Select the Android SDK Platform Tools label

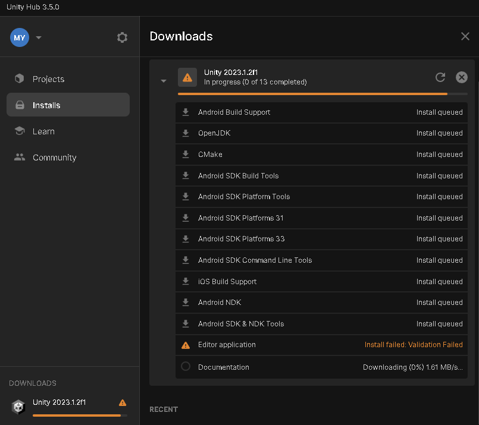click(244, 197)
